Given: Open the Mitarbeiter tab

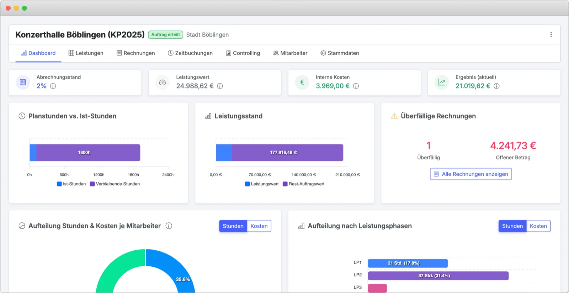Looking at the screenshot, I should pos(290,53).
